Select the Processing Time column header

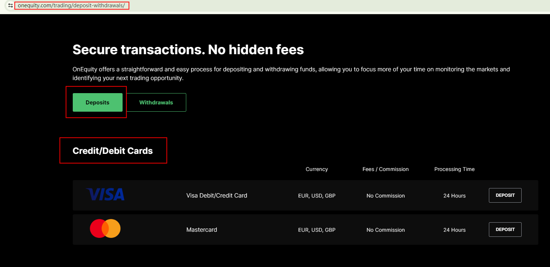tap(454, 169)
